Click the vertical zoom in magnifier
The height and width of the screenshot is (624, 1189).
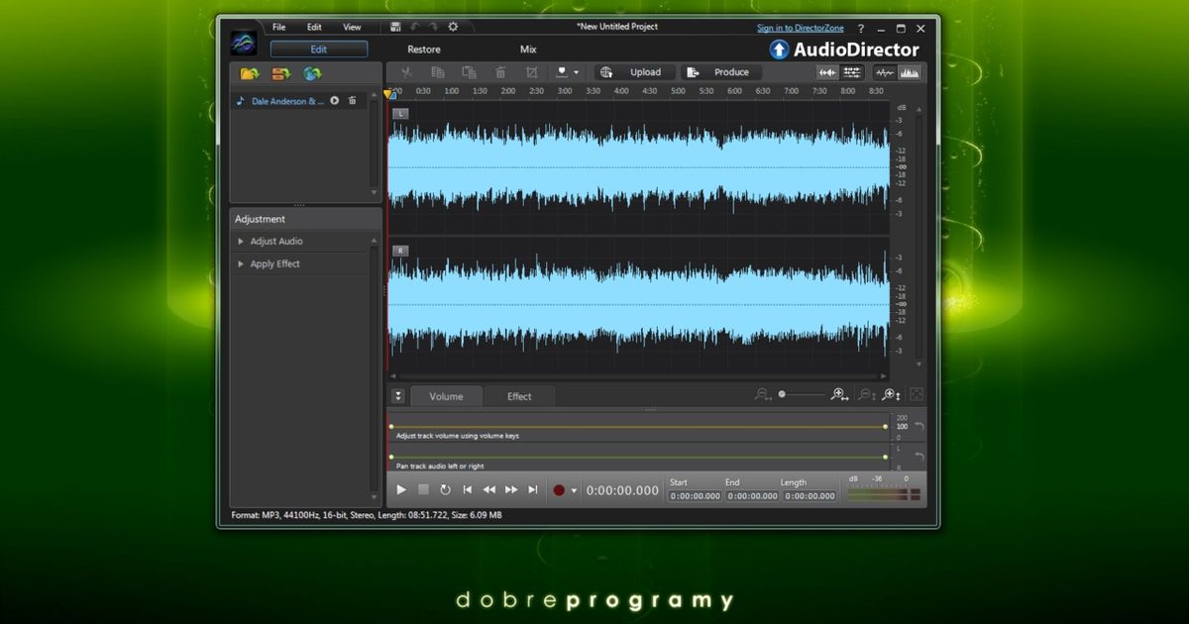(891, 394)
